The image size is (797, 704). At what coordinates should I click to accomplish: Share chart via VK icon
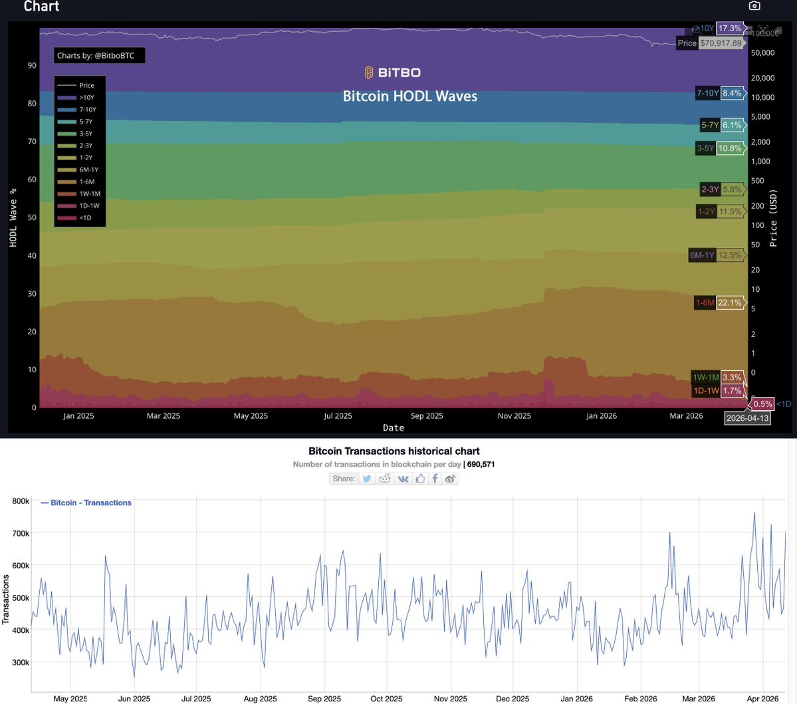pos(403,479)
